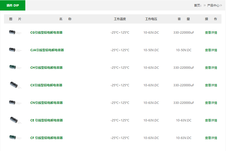Open the CJA capacitor product thumbnail
This screenshot has height=151, width=226.
click(x=15, y=50)
